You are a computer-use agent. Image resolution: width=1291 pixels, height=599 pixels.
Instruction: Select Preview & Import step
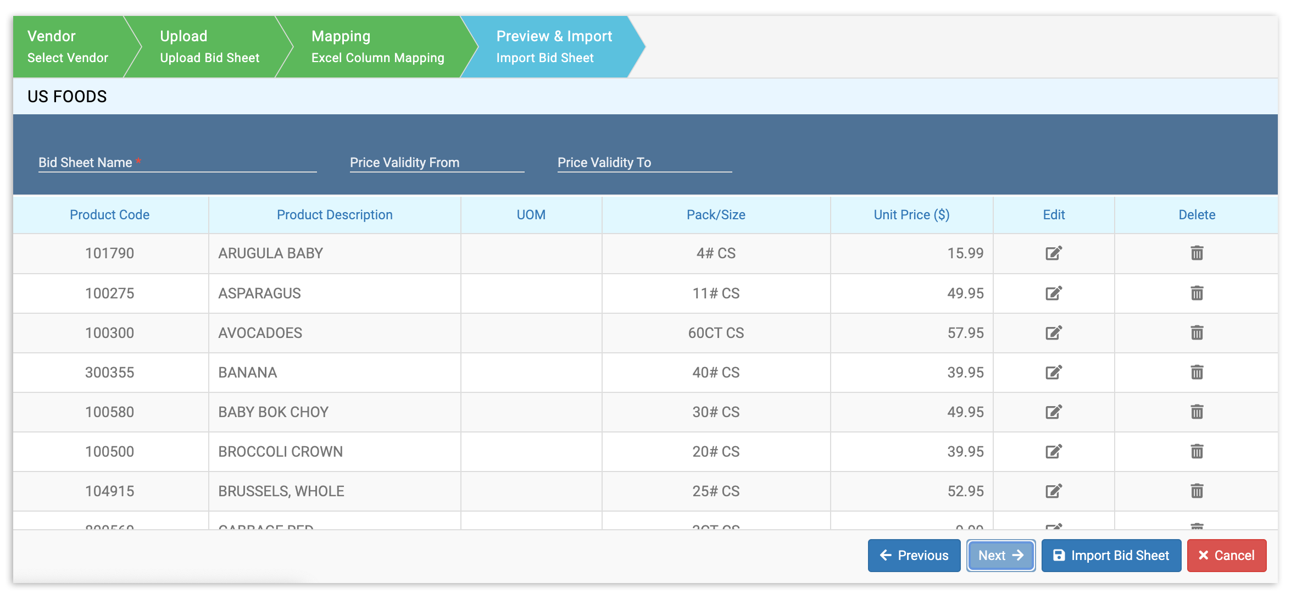(553, 47)
